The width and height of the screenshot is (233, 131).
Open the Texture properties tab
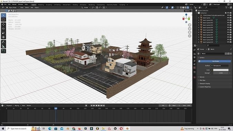pyautogui.click(x=194, y=77)
